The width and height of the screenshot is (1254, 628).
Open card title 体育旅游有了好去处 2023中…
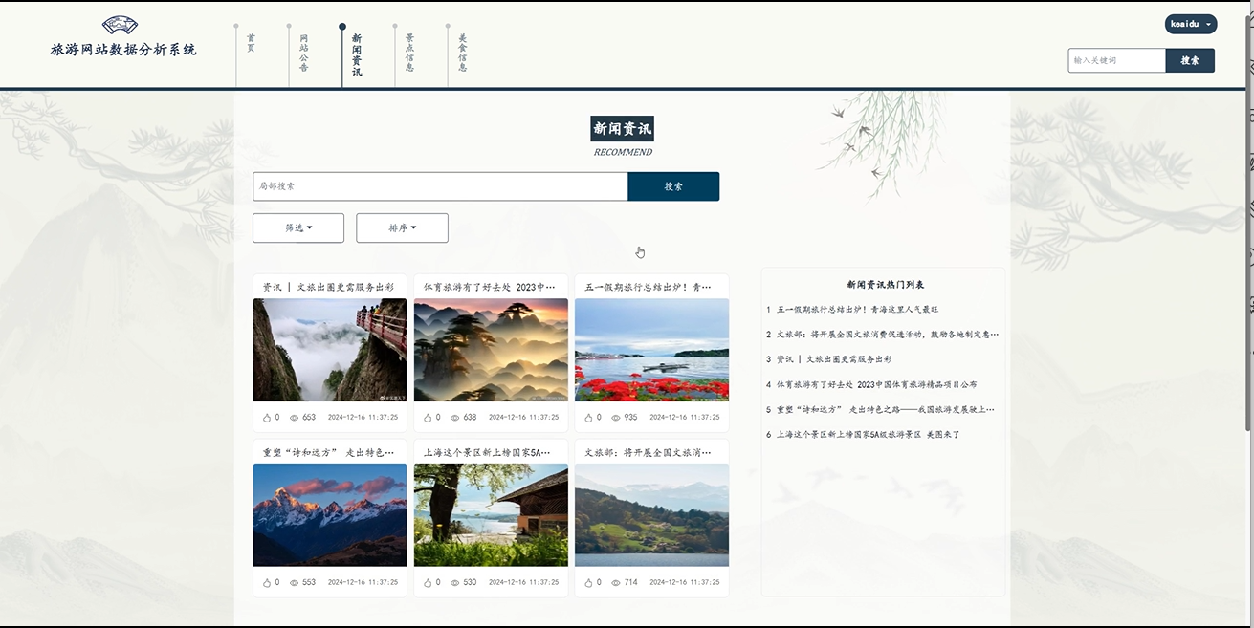tap(490, 287)
